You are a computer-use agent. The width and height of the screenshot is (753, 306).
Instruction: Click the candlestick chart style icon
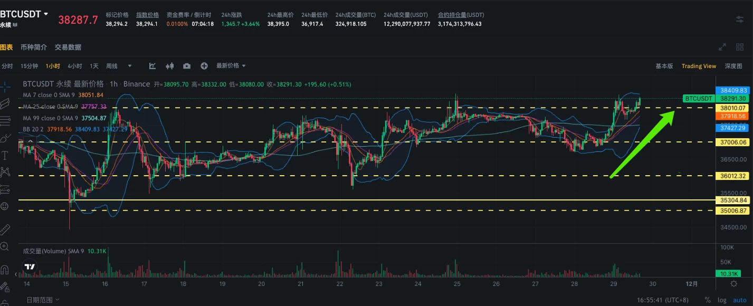(x=169, y=66)
